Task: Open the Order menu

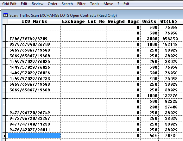Action: (53, 4)
